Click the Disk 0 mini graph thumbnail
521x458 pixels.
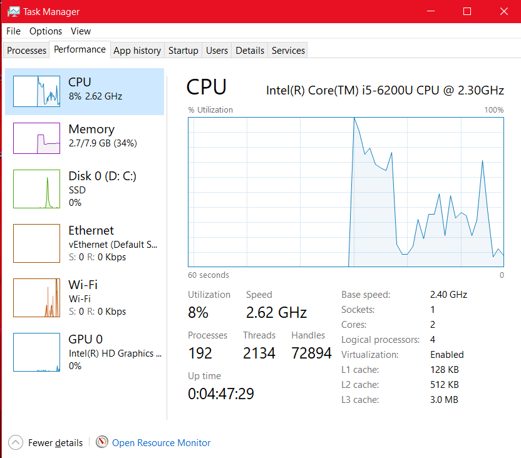pos(36,189)
